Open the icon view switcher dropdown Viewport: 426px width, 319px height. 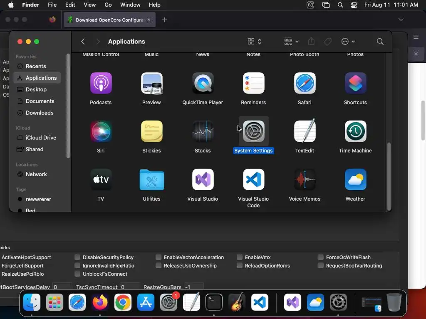pyautogui.click(x=255, y=42)
